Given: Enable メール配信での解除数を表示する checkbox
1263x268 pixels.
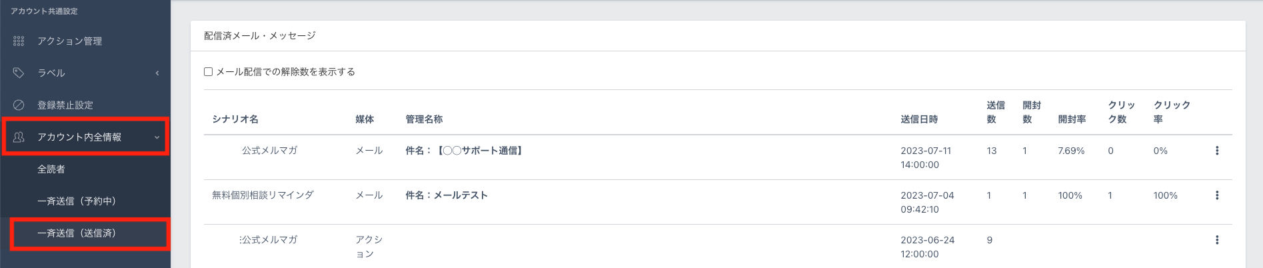Looking at the screenshot, I should [209, 72].
